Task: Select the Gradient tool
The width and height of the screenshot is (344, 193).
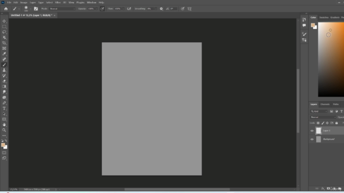Action: pos(4,87)
